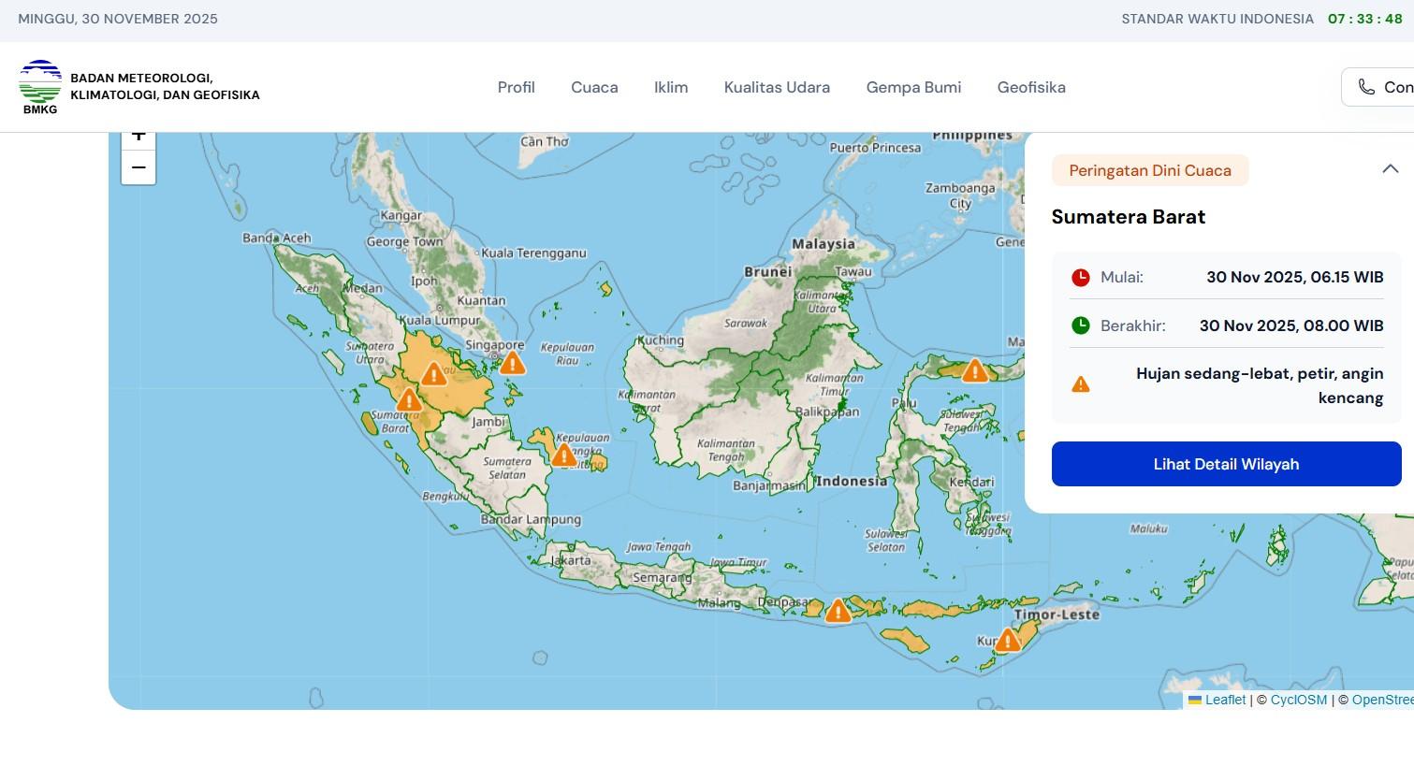The height and width of the screenshot is (766, 1414).
Task: Select the warning marker over Bali
Action: (x=837, y=610)
